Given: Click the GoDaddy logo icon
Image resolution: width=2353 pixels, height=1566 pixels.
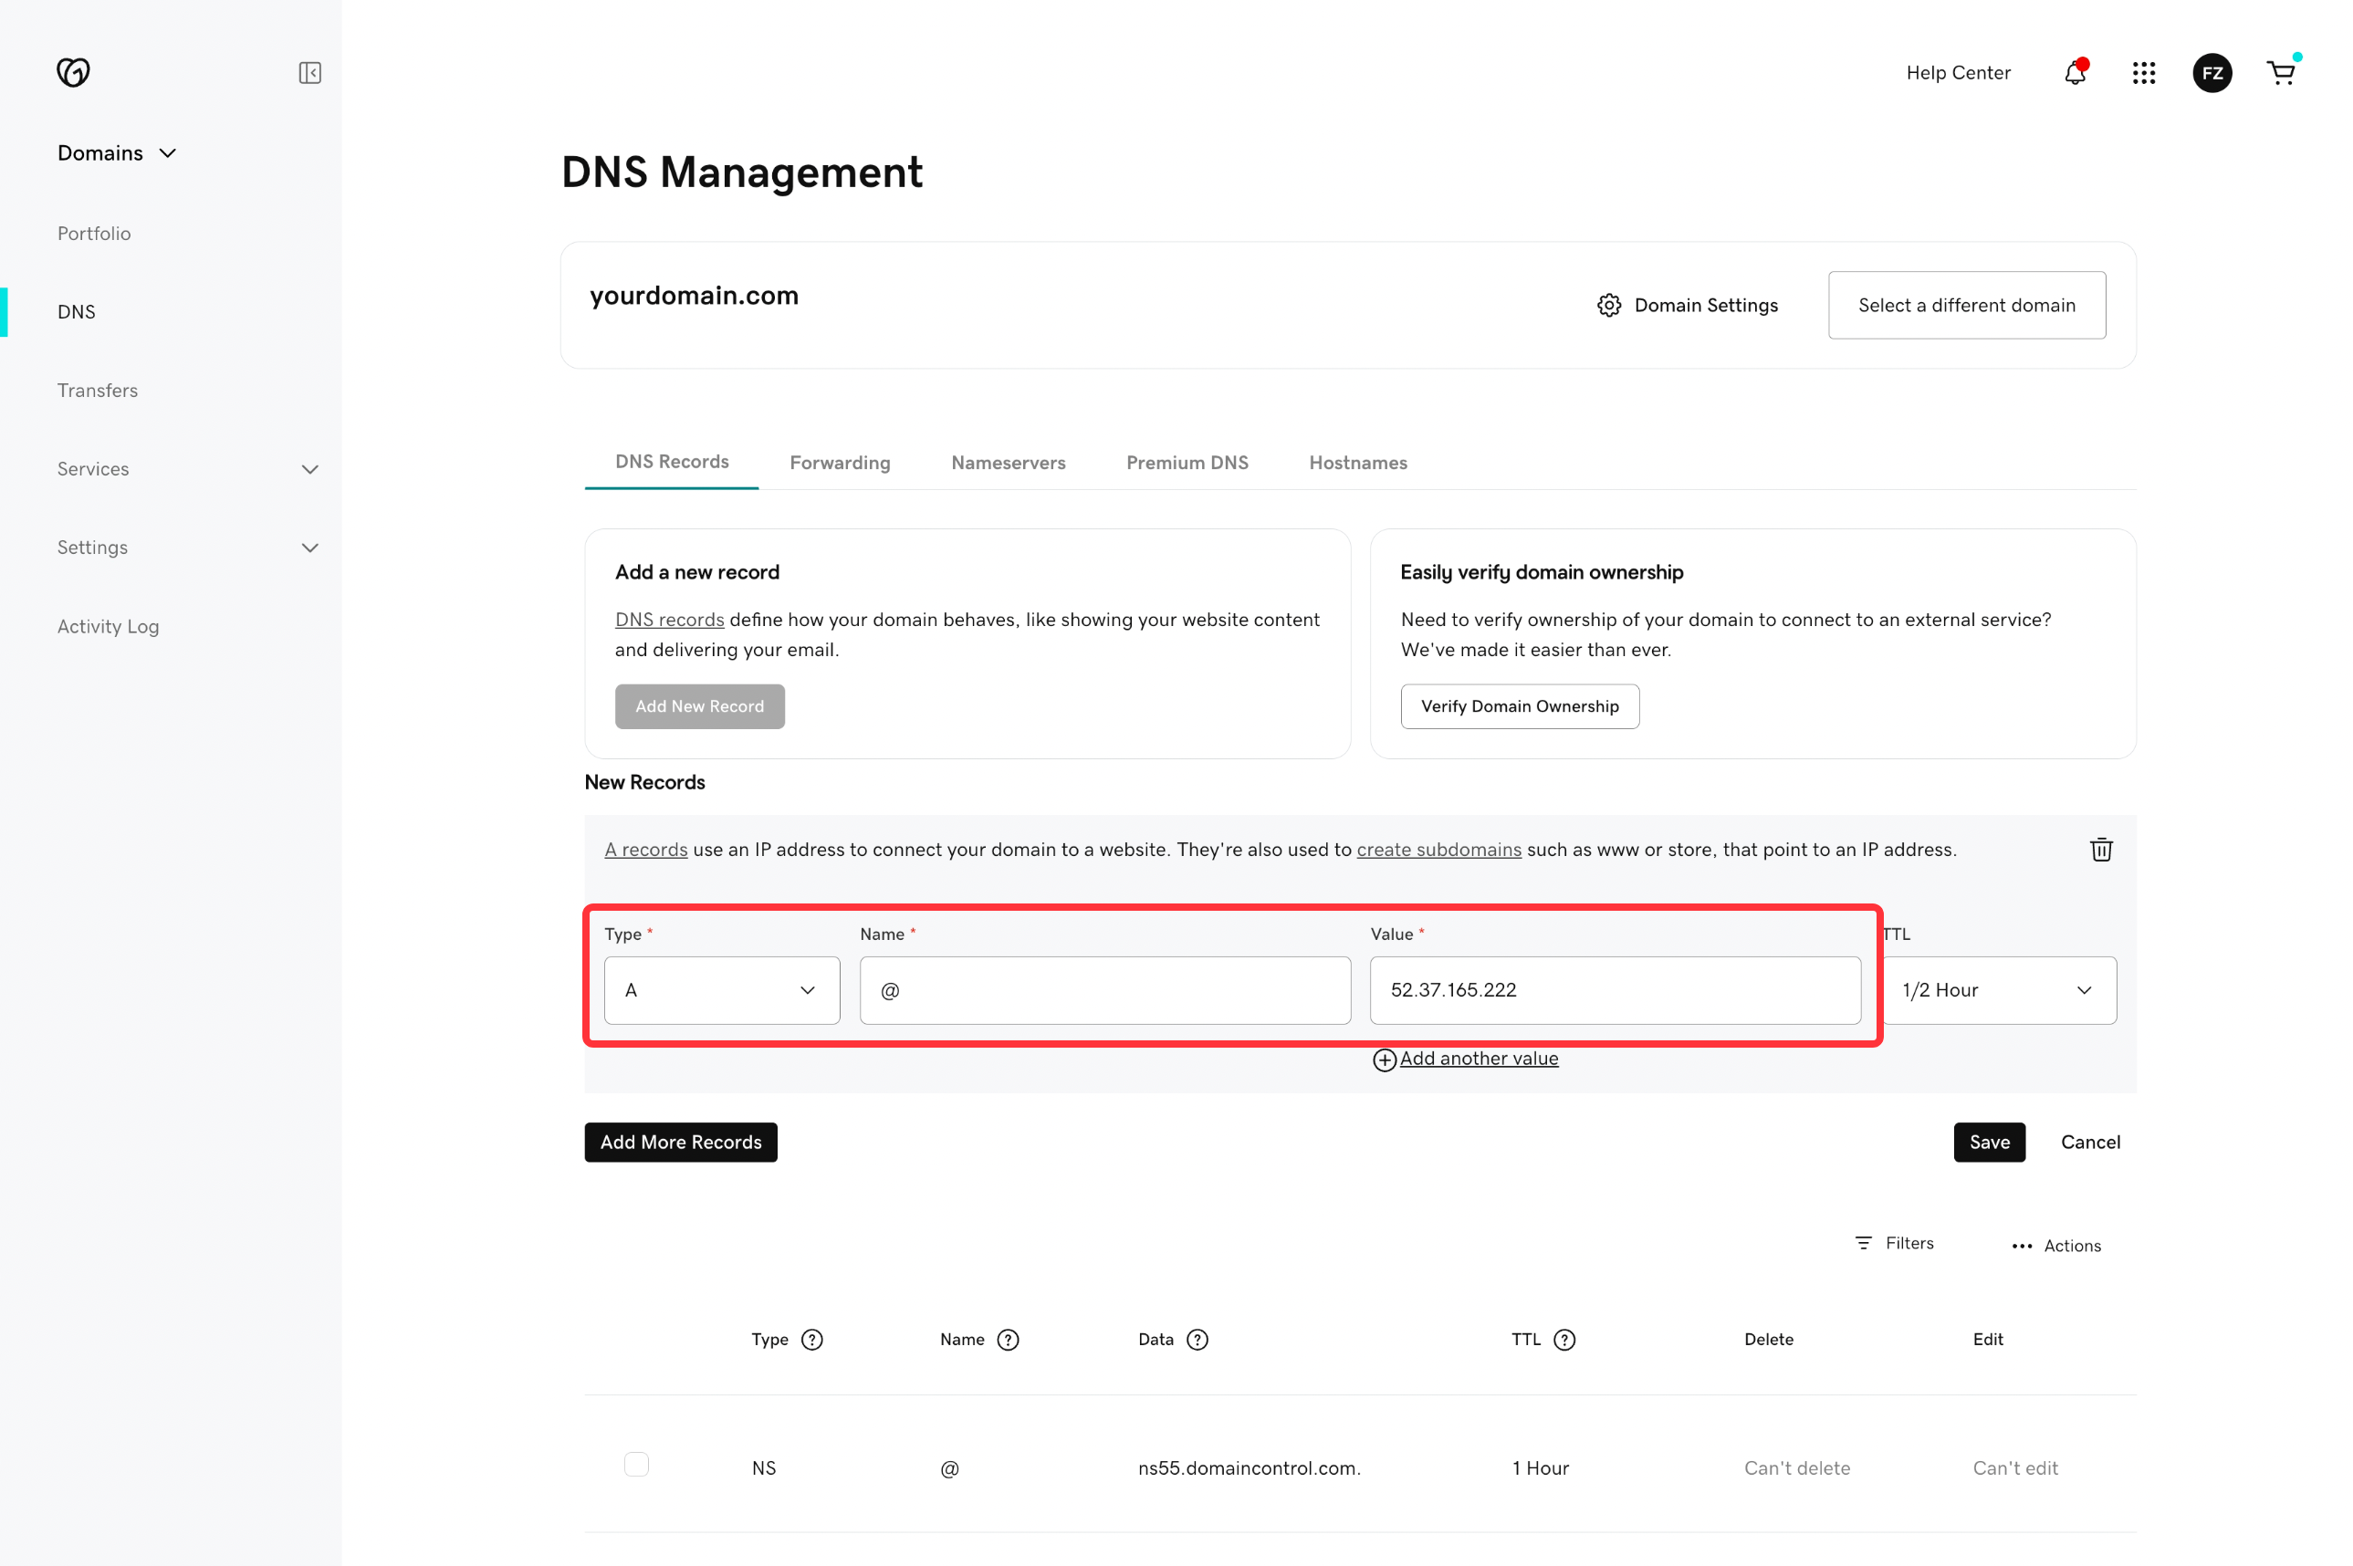Looking at the screenshot, I should (x=73, y=72).
